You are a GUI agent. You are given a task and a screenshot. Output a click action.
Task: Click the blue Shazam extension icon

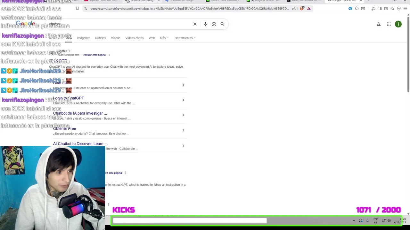[x=350, y=9]
